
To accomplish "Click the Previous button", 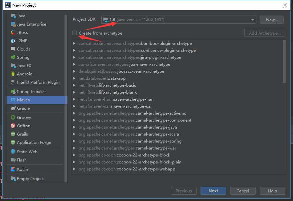I will pos(184,191).
